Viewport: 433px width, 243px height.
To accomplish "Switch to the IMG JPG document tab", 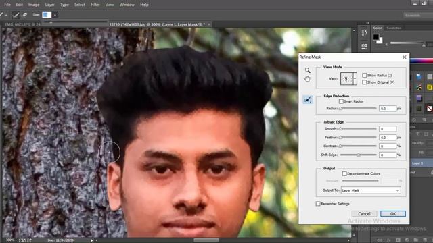I will [x=22, y=24].
